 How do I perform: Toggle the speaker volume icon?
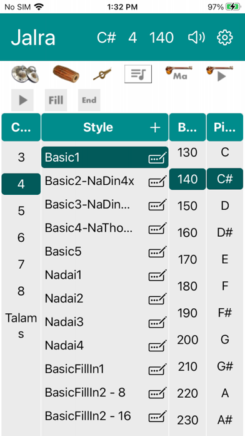pos(196,38)
